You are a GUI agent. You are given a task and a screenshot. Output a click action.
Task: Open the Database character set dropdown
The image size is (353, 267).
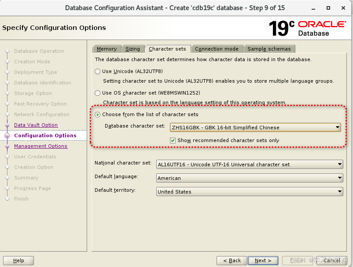click(x=338, y=127)
